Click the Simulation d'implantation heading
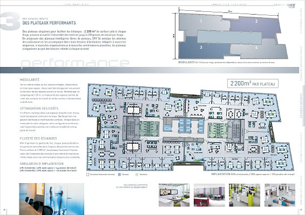The image size is (305, 215). (42, 164)
